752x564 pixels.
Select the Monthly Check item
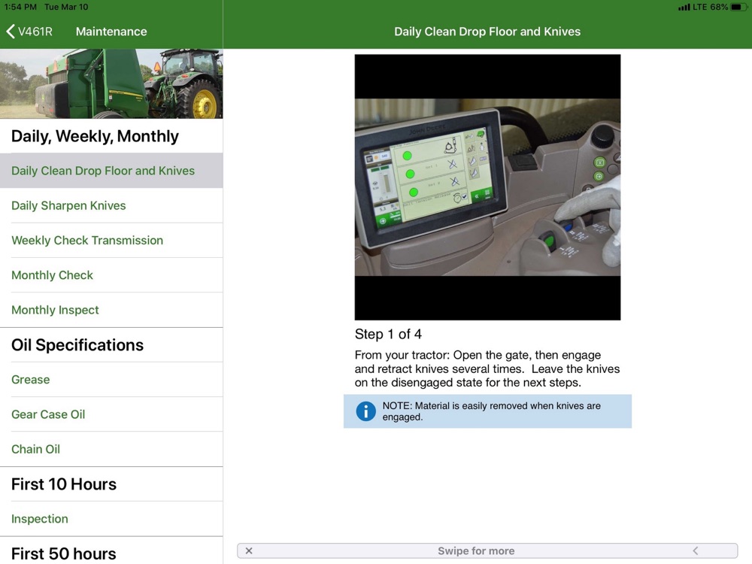(53, 275)
